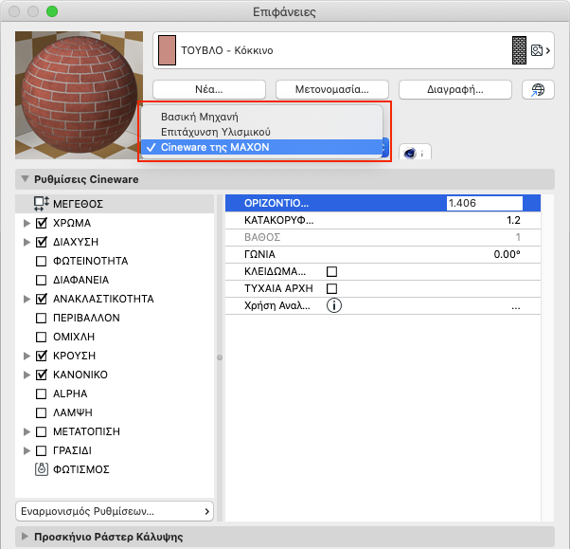Toggle the ΔΙΑΧΥΣΗ checkbox

pos(42,242)
